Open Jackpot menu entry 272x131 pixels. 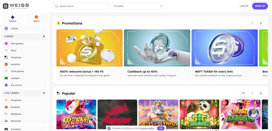point(24,78)
